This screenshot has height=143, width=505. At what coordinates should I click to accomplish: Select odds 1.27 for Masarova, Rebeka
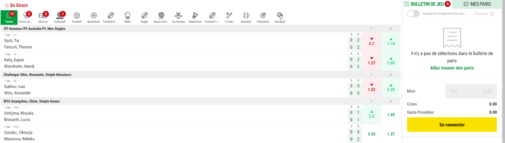click(x=391, y=134)
